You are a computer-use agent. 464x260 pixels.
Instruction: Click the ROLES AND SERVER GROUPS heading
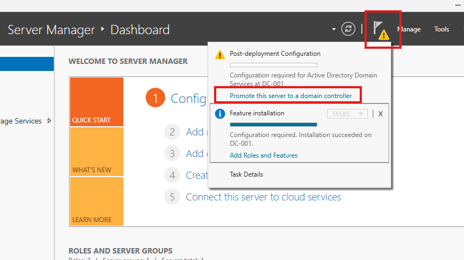121,251
